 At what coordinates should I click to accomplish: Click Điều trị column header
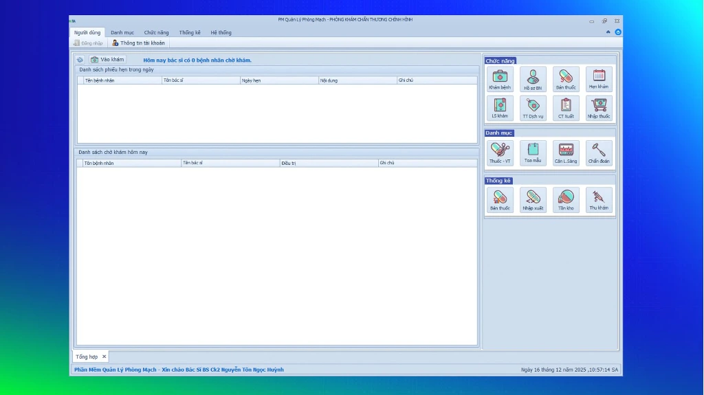pyautogui.click(x=329, y=163)
